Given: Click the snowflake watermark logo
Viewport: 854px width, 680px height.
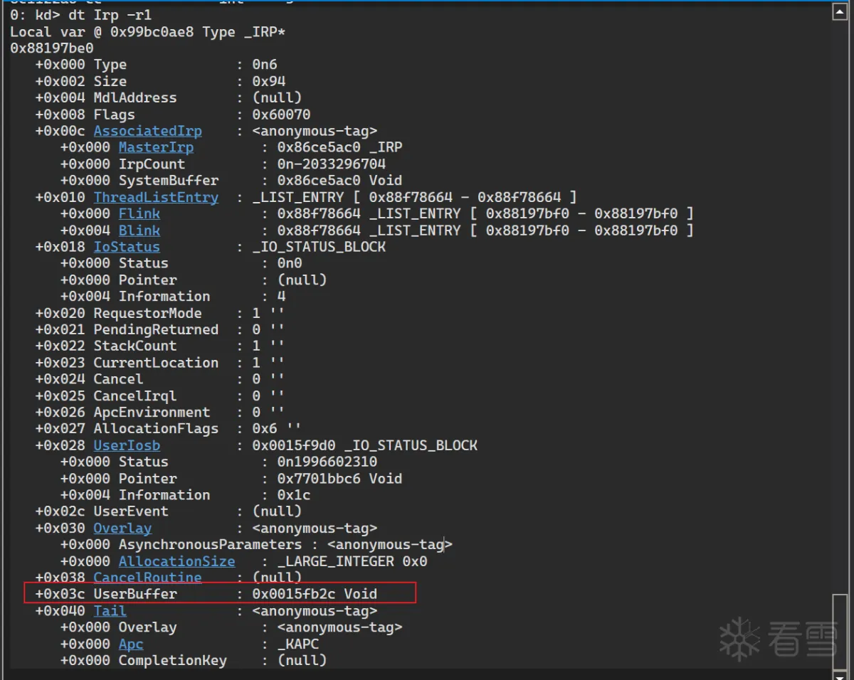Looking at the screenshot, I should point(740,637).
